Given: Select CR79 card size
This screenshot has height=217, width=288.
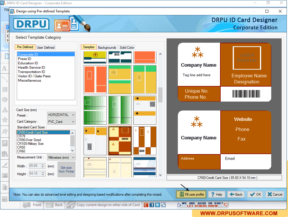Looking at the screenshot, I should tap(43, 136).
